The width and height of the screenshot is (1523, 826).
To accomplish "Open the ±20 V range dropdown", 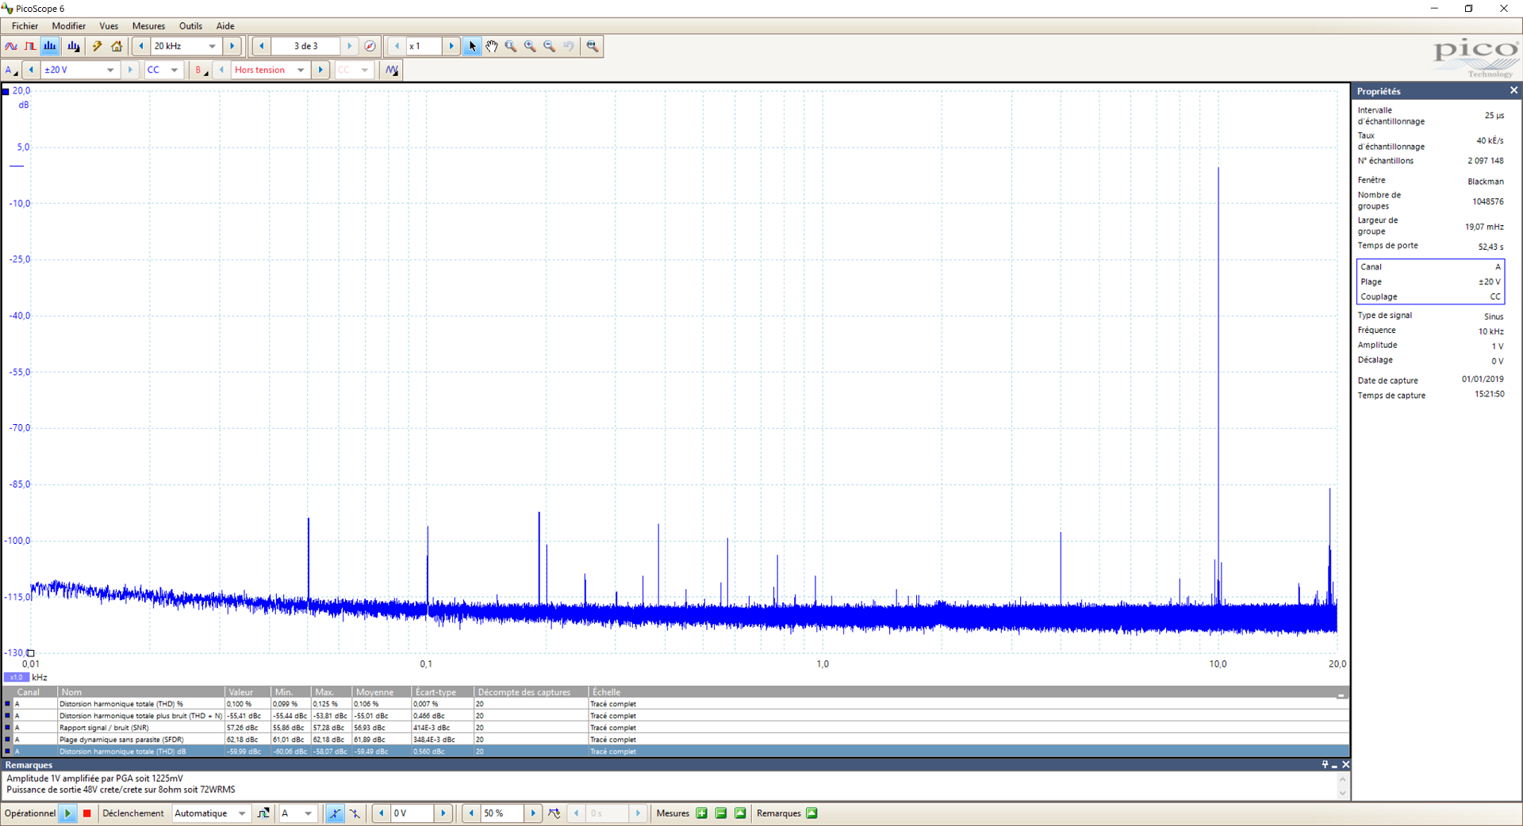I will [x=110, y=70].
